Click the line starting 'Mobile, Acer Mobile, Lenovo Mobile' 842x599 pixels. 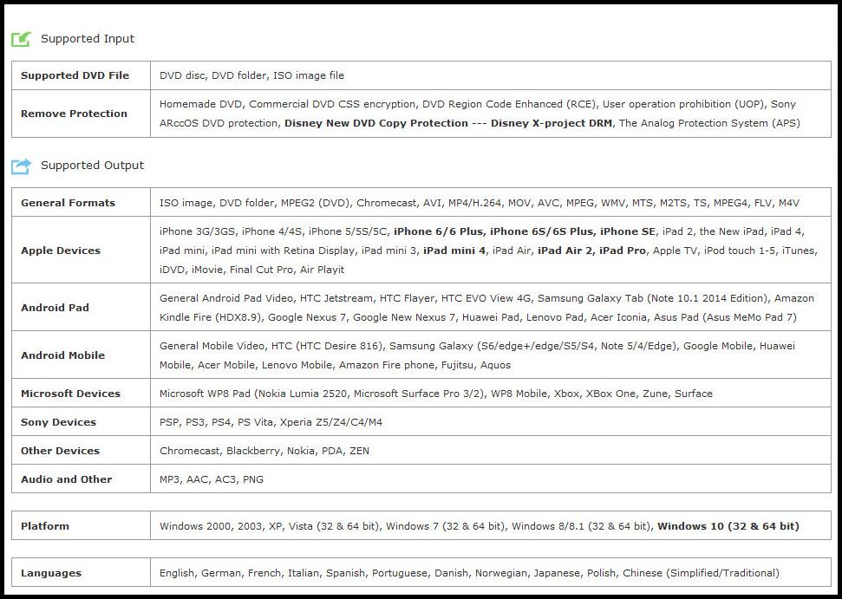pyautogui.click(x=335, y=365)
